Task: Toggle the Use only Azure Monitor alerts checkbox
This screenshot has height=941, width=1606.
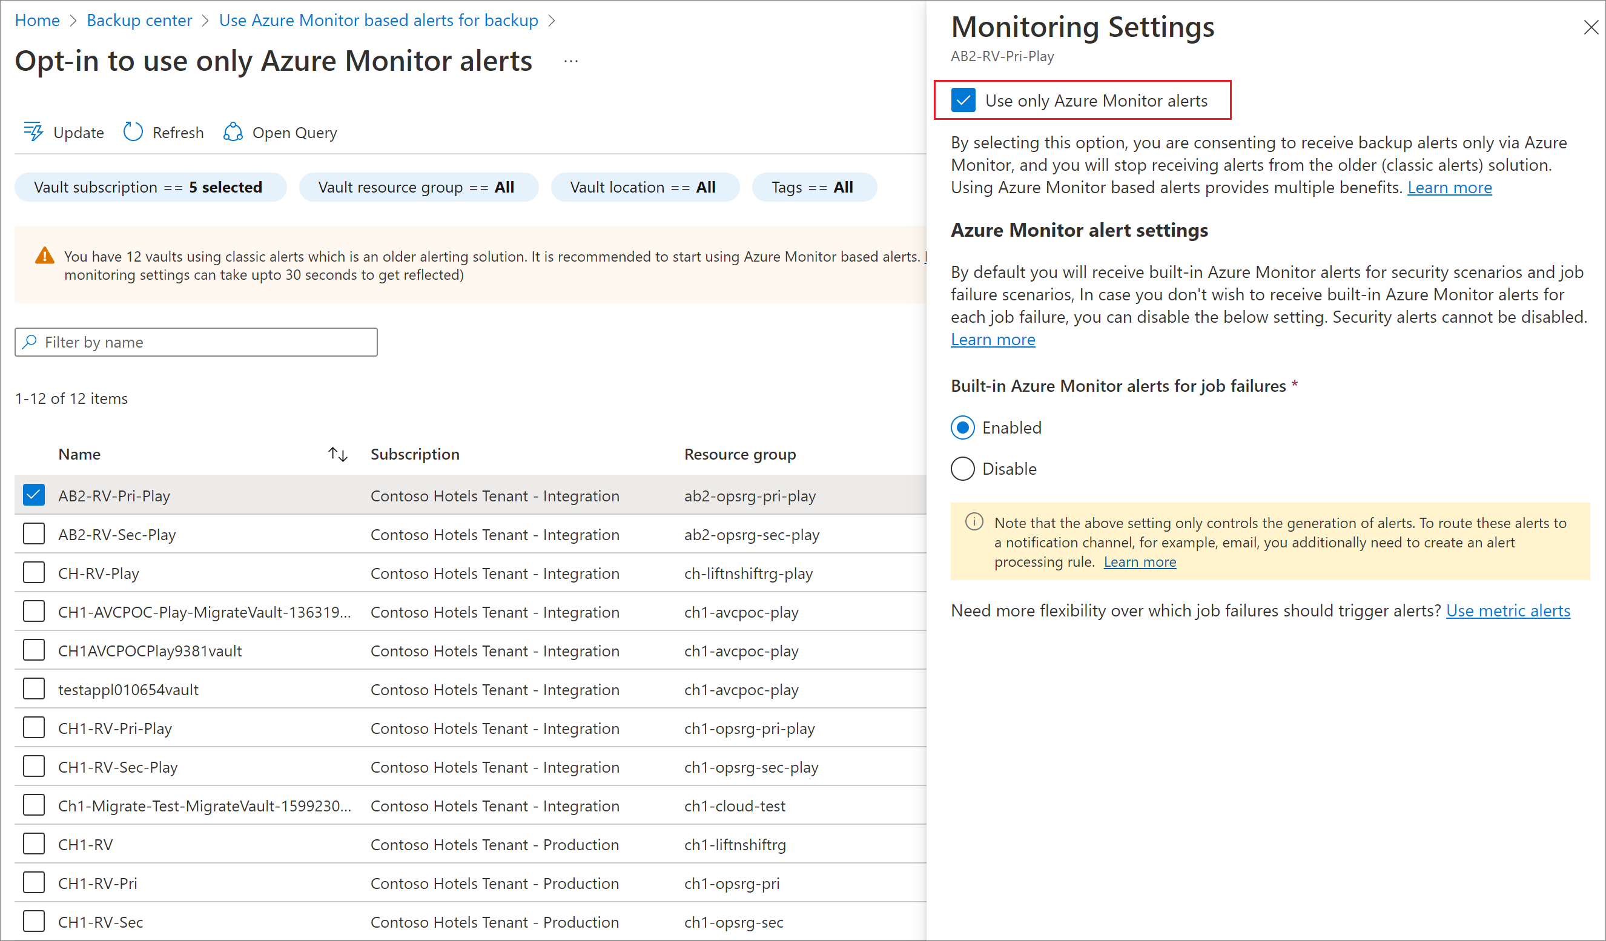Action: coord(961,101)
